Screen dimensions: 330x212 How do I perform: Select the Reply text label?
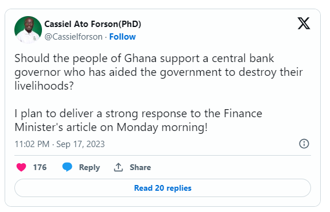tap(90, 168)
